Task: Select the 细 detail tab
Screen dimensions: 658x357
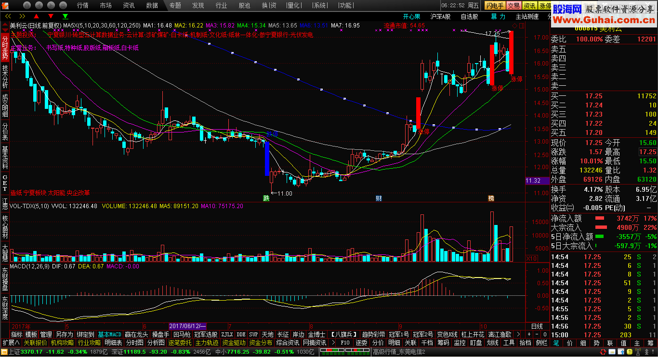Action: click(583, 343)
